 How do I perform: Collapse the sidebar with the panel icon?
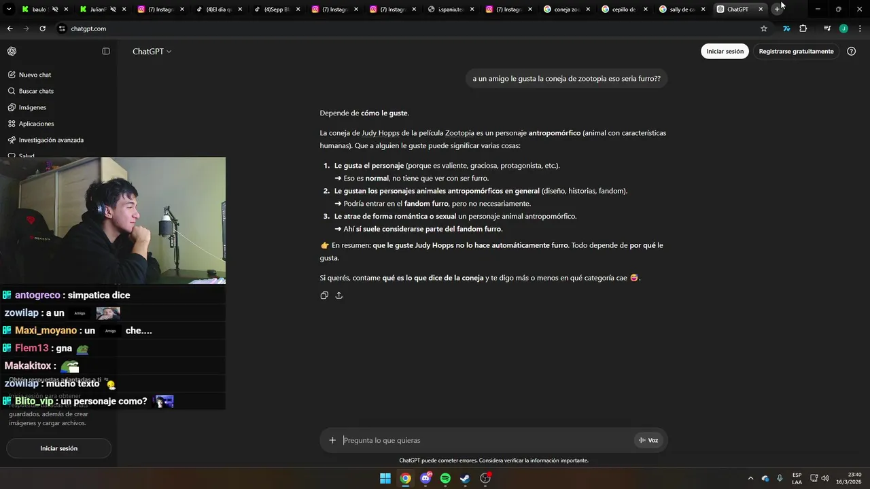(x=106, y=52)
